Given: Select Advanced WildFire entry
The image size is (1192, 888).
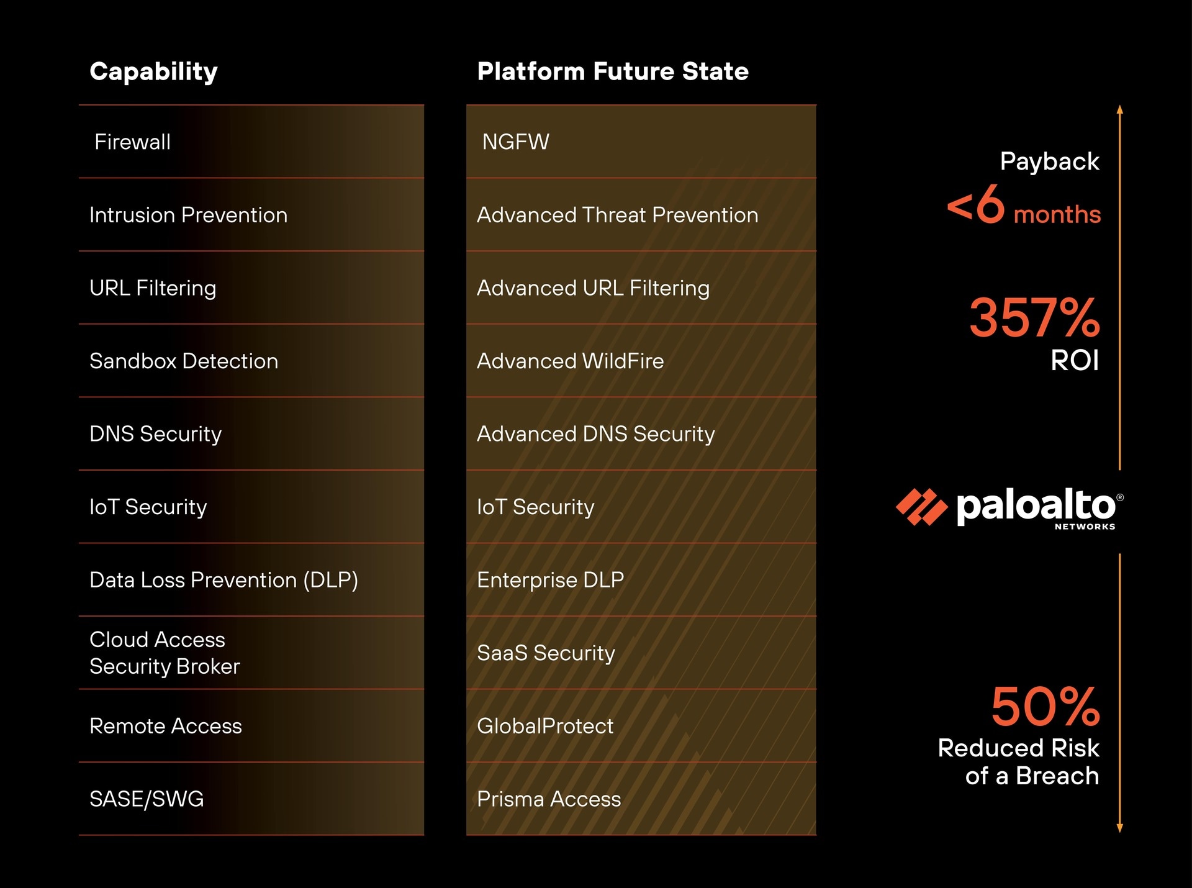Looking at the screenshot, I should click(570, 361).
